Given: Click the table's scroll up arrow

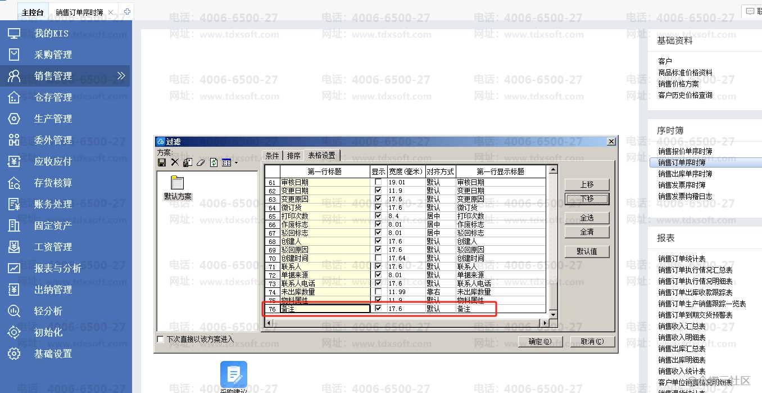Looking at the screenshot, I should (553, 169).
